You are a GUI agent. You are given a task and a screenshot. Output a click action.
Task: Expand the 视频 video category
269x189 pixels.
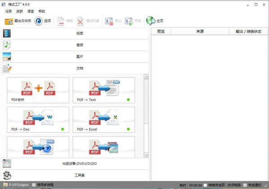pos(75,33)
